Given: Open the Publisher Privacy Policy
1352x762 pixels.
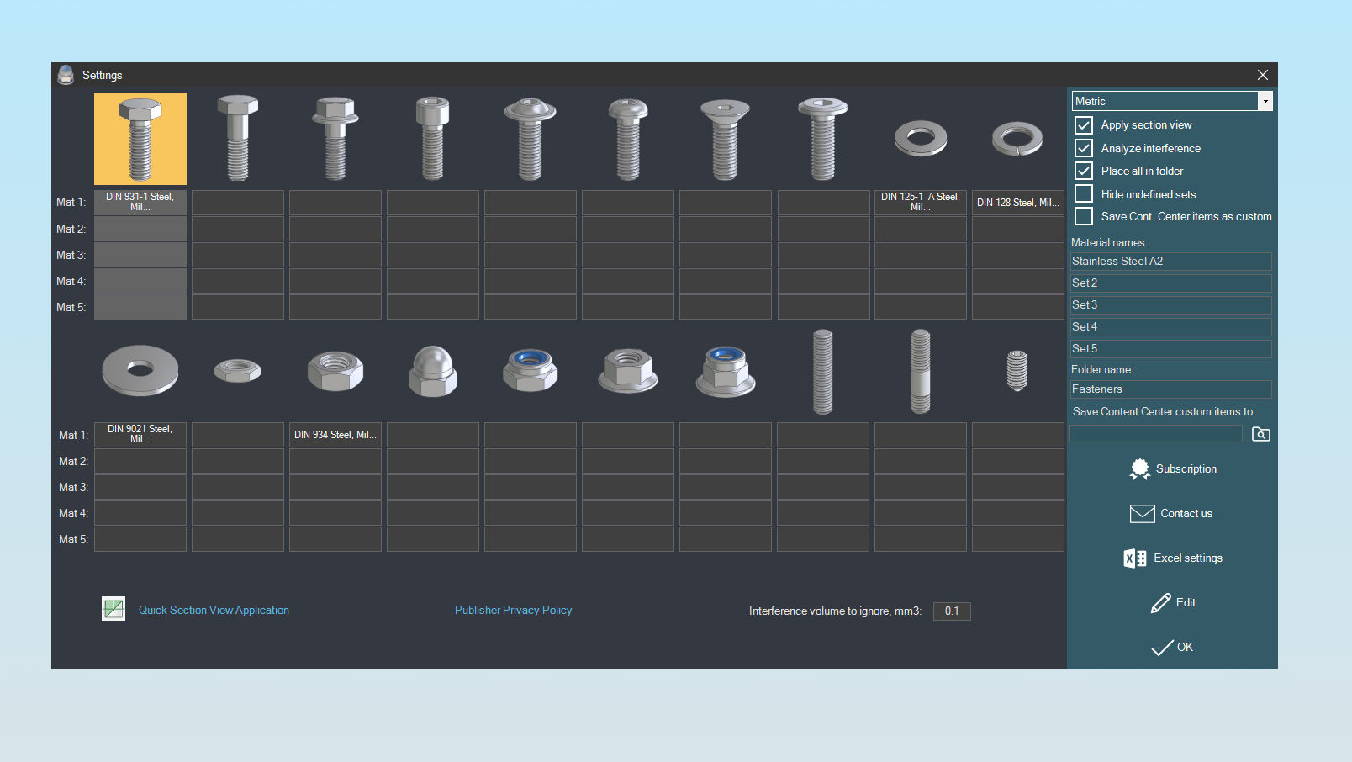Looking at the screenshot, I should click(x=513, y=610).
